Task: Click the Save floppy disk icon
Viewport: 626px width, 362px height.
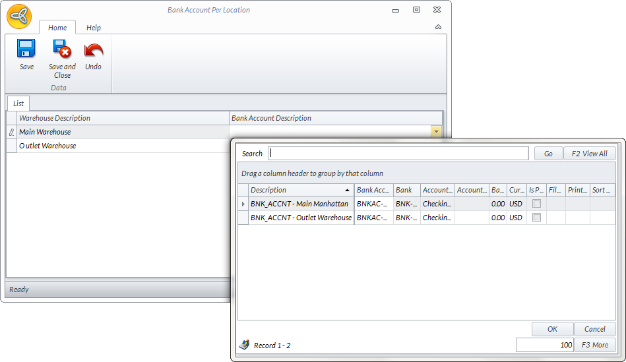Action: (x=26, y=49)
